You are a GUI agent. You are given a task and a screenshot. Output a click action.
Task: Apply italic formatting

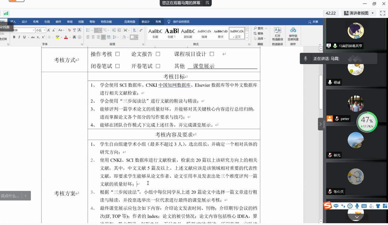coord(19,37)
